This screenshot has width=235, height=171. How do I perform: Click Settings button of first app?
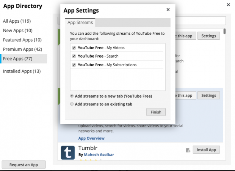[x=208, y=36]
